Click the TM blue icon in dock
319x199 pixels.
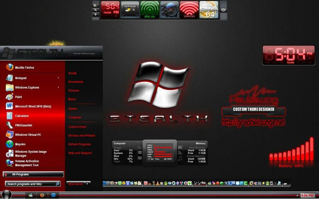coord(233,183)
